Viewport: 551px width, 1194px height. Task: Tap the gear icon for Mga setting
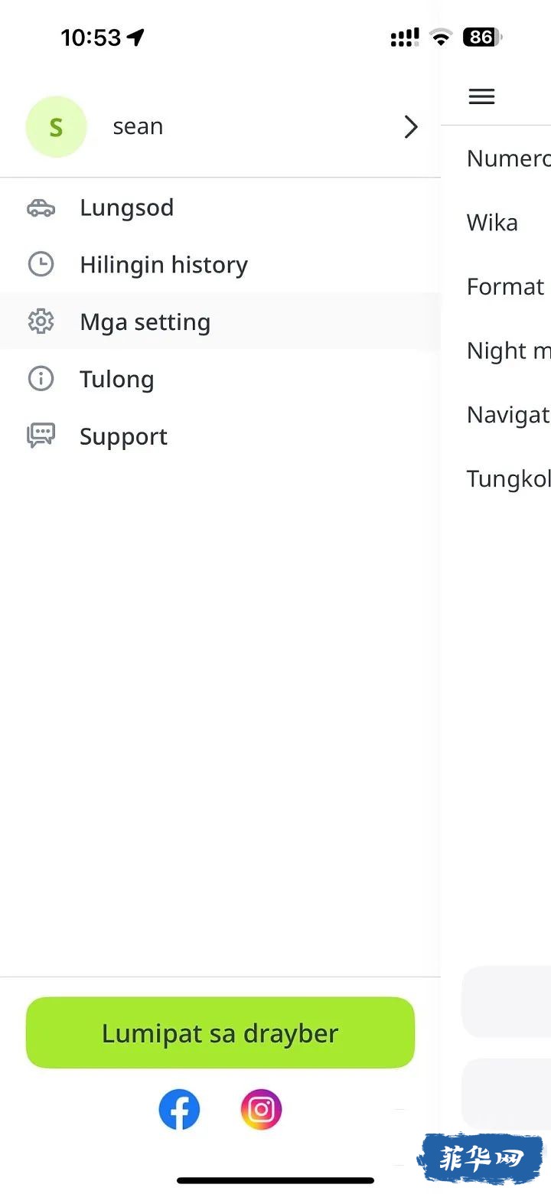41,321
